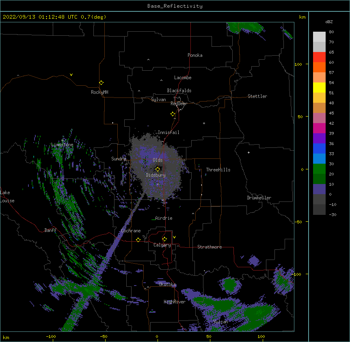Click the RockyMH label
The width and height of the screenshot is (350, 342).
point(99,92)
